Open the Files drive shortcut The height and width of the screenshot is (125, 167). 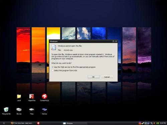point(32,111)
